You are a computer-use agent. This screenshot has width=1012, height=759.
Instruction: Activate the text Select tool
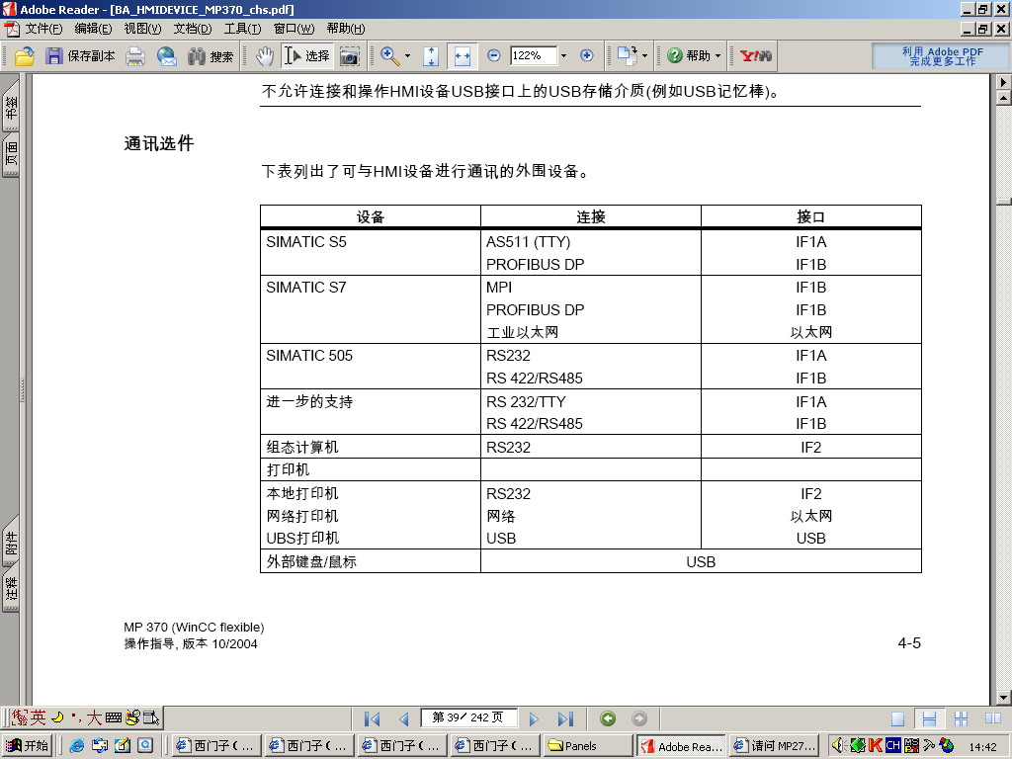point(307,56)
